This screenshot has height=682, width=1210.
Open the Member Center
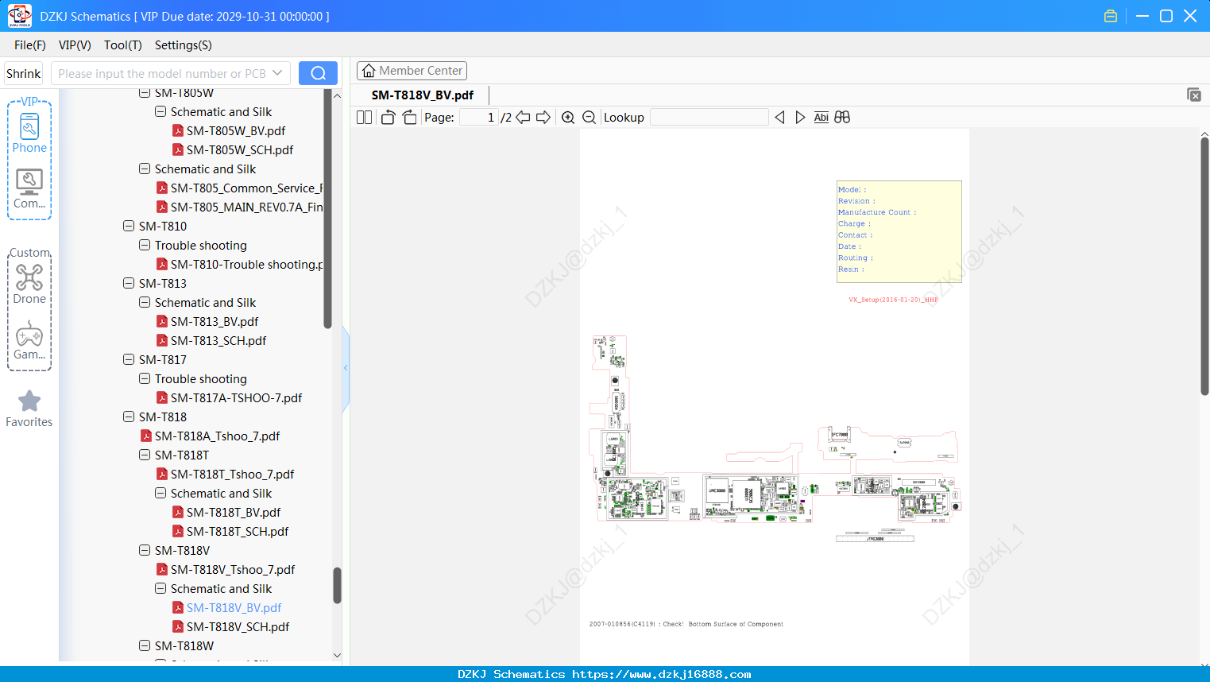coord(412,71)
